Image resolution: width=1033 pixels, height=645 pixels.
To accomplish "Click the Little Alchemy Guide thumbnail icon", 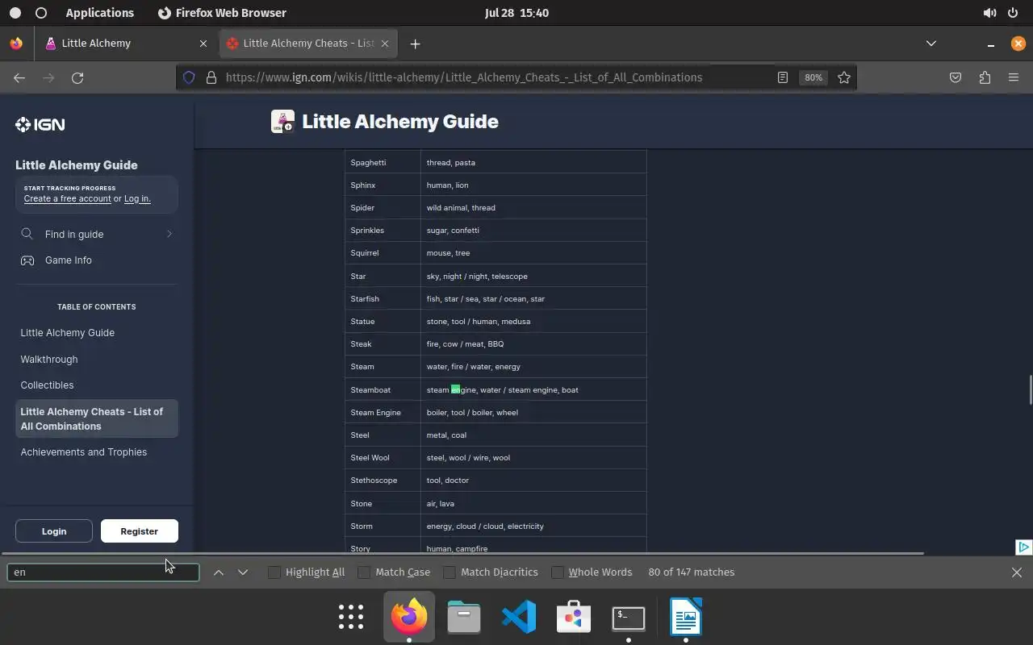I will (x=282, y=122).
